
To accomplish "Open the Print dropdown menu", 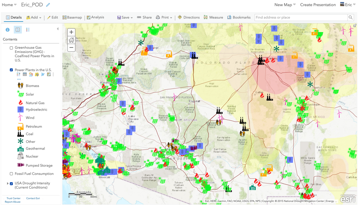I will (164, 17).
